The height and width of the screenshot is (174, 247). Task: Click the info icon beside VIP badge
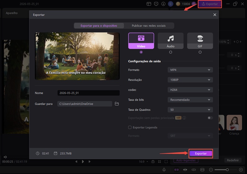(184, 118)
